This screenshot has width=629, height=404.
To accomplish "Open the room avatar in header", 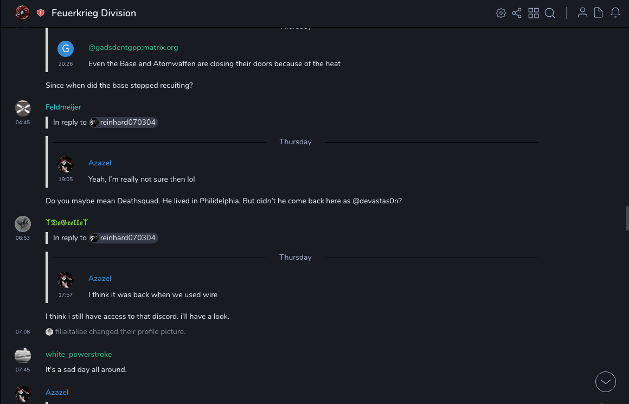I will pyautogui.click(x=22, y=13).
